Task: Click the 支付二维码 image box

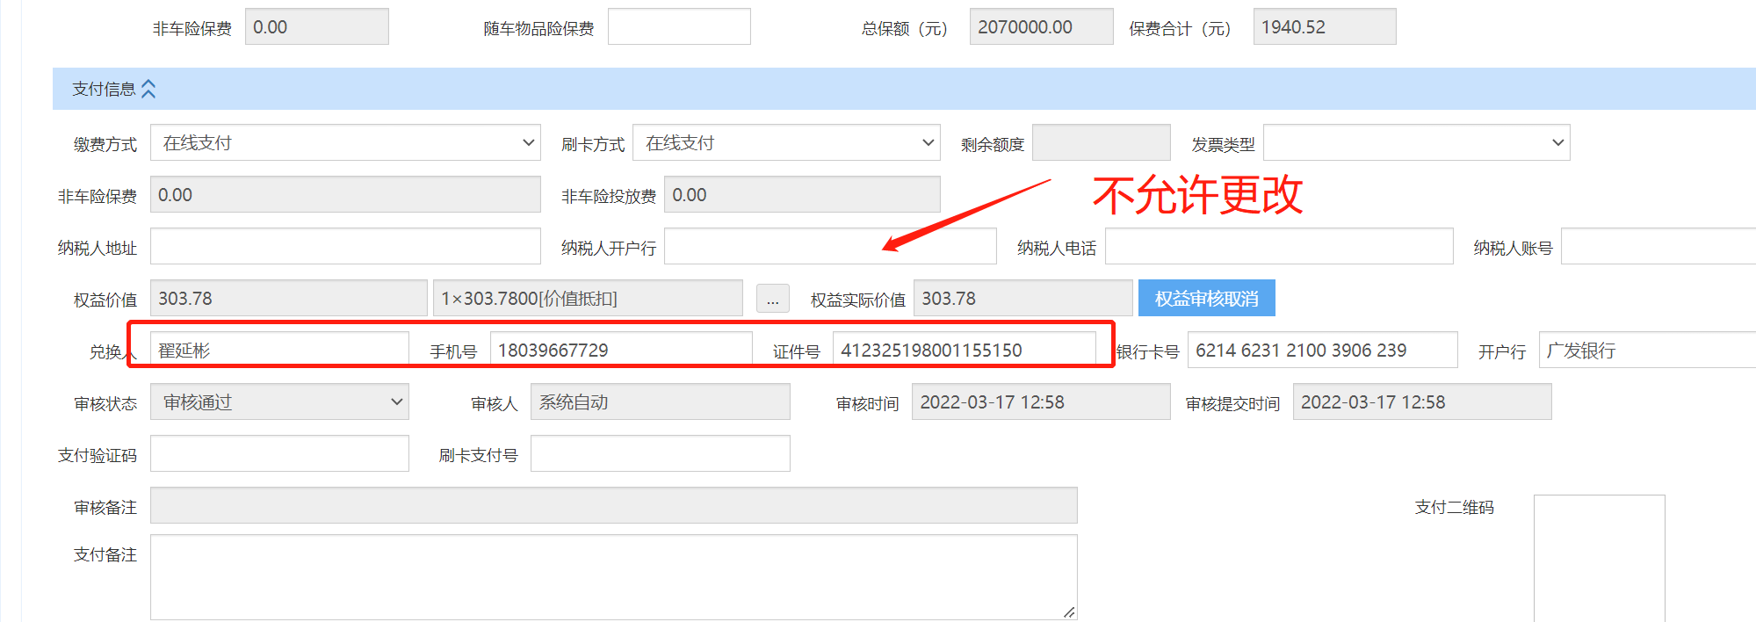Action: [x=1599, y=559]
